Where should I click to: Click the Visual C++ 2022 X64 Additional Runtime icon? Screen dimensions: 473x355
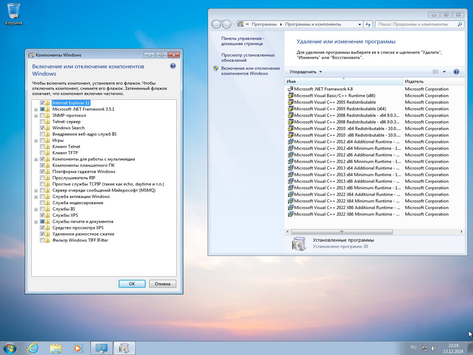coord(290,195)
